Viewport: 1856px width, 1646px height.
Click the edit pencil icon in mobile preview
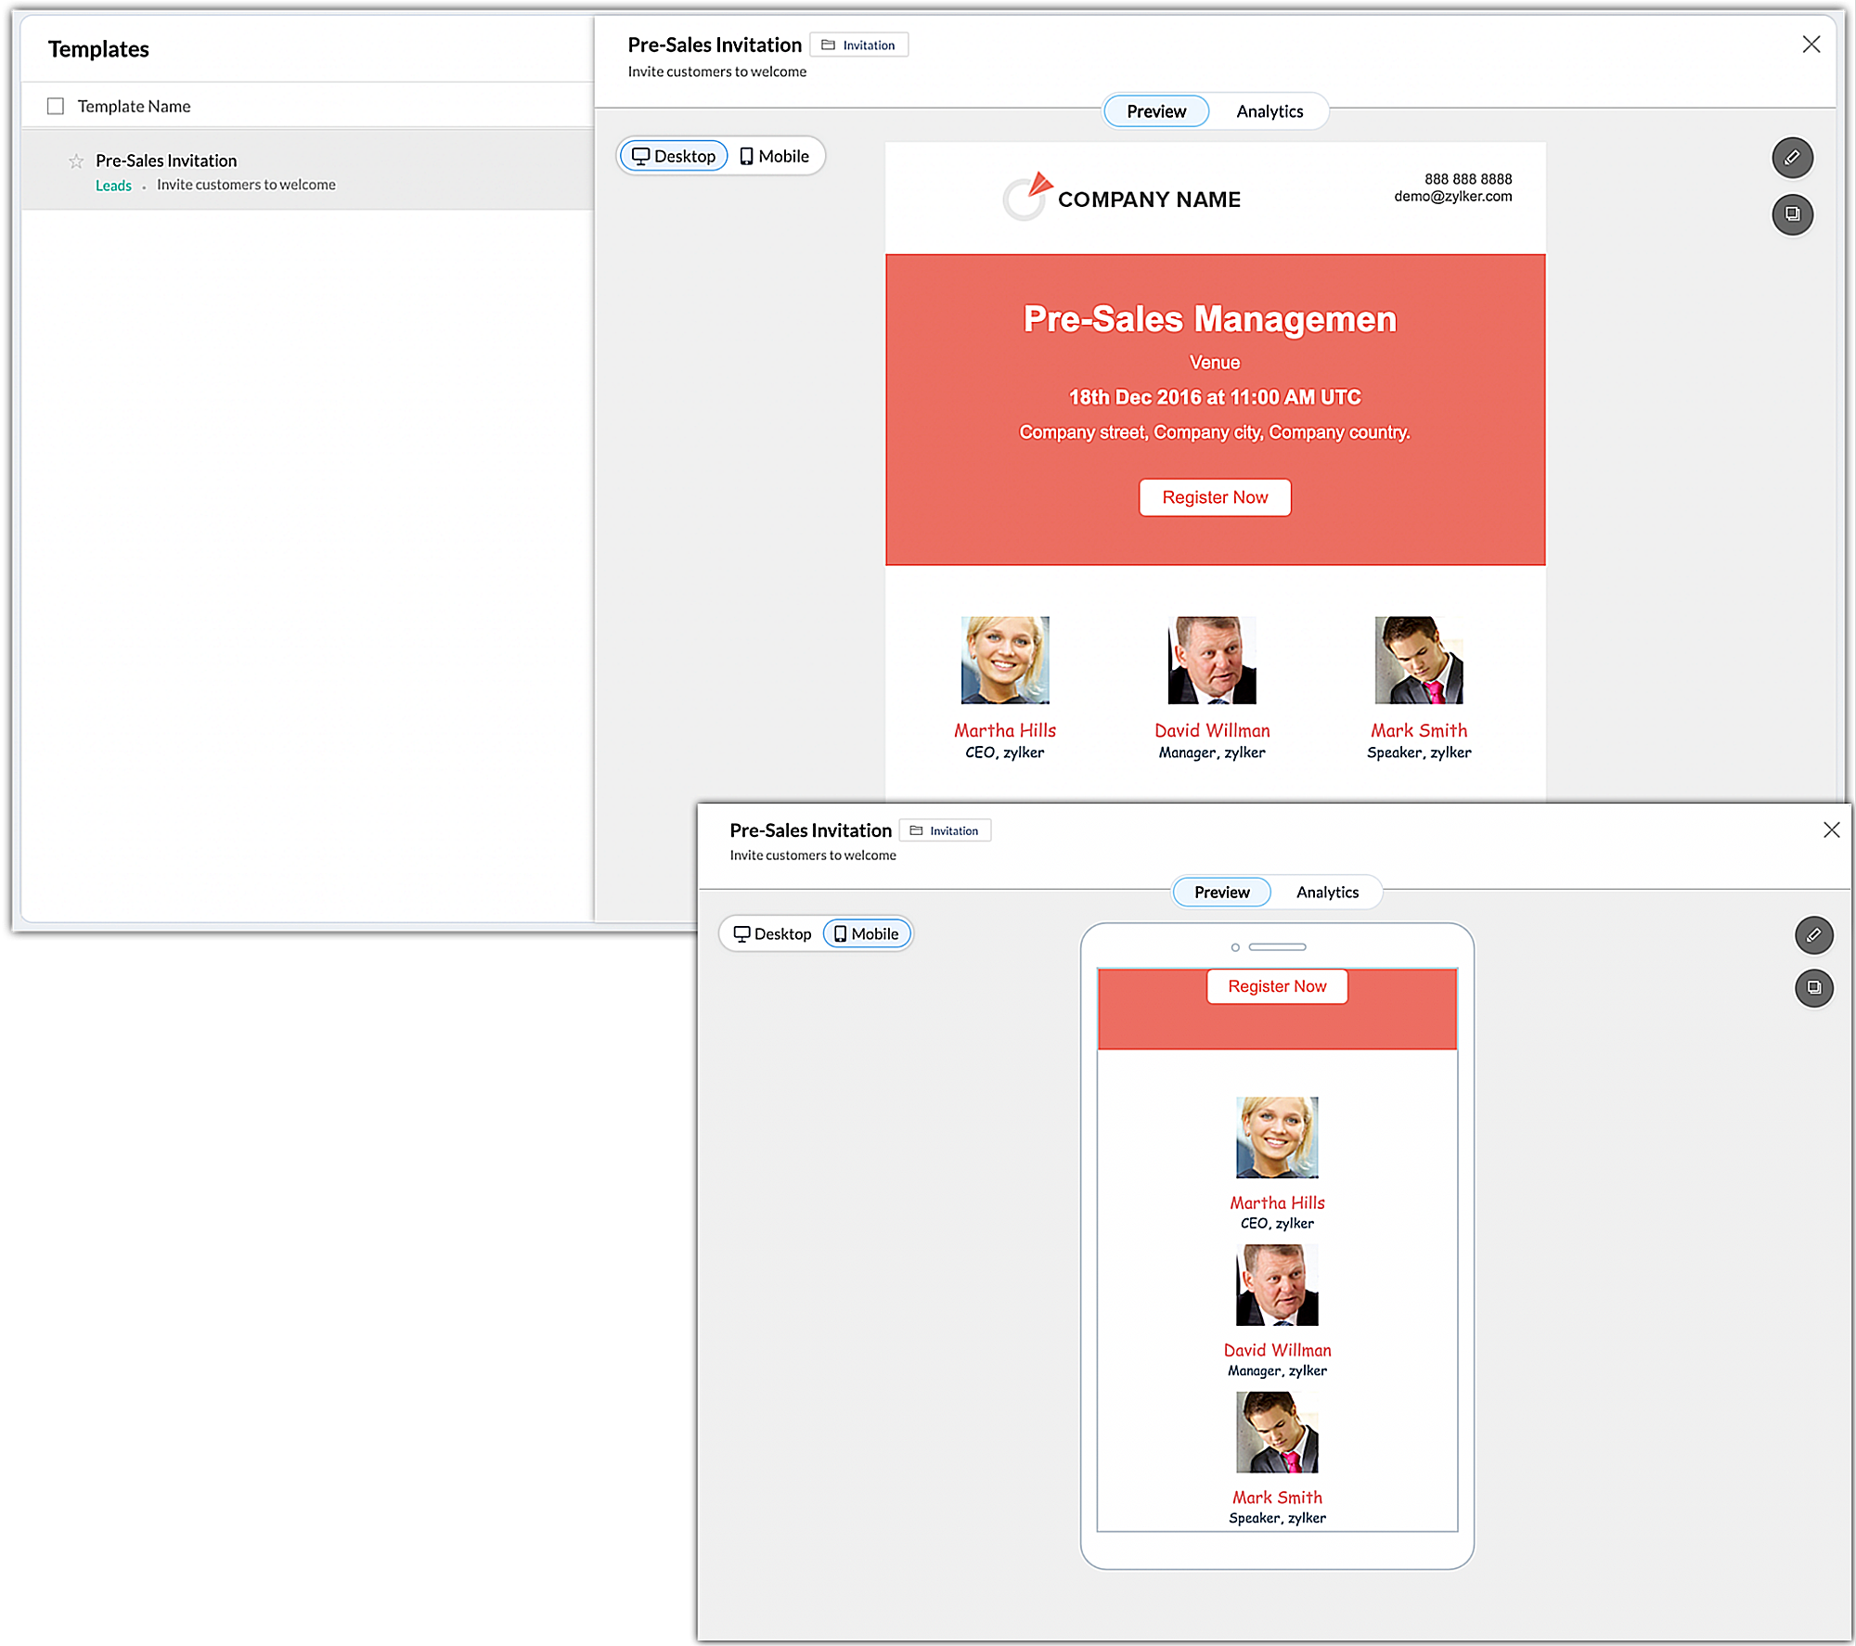(x=1813, y=935)
